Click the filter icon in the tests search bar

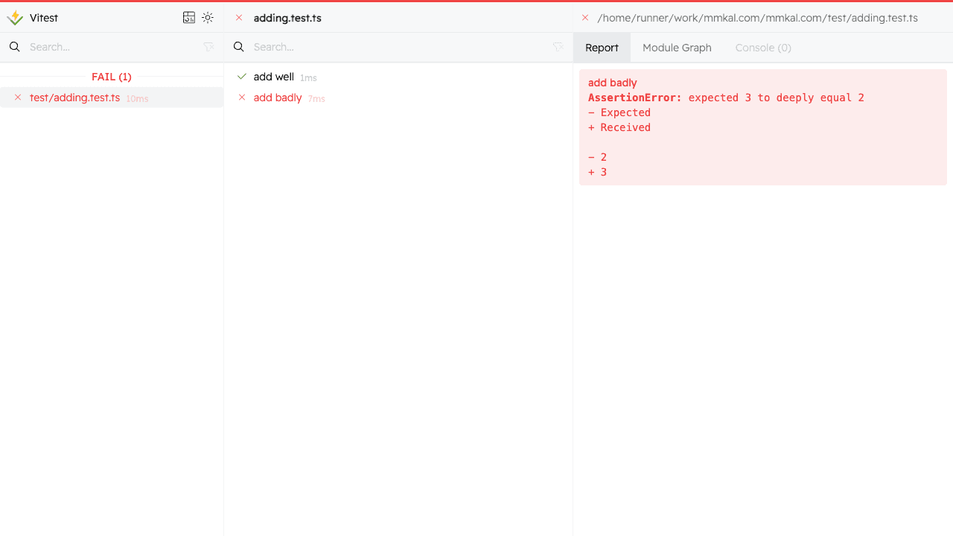pyautogui.click(x=558, y=47)
